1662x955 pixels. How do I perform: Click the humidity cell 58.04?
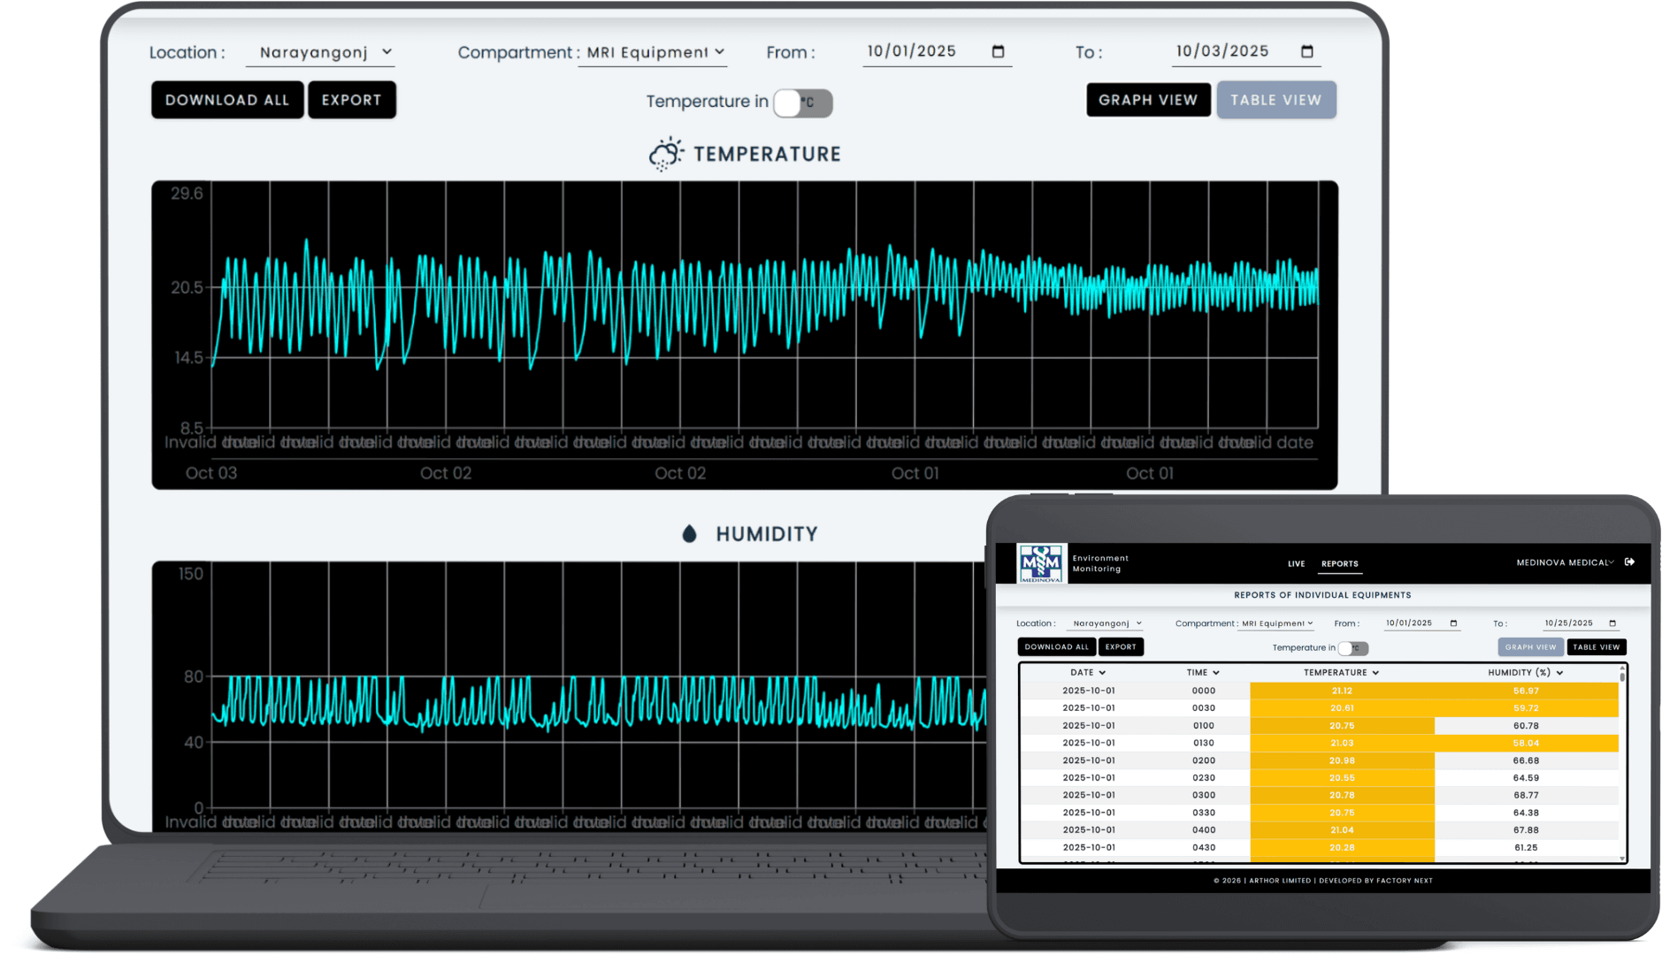(1526, 744)
